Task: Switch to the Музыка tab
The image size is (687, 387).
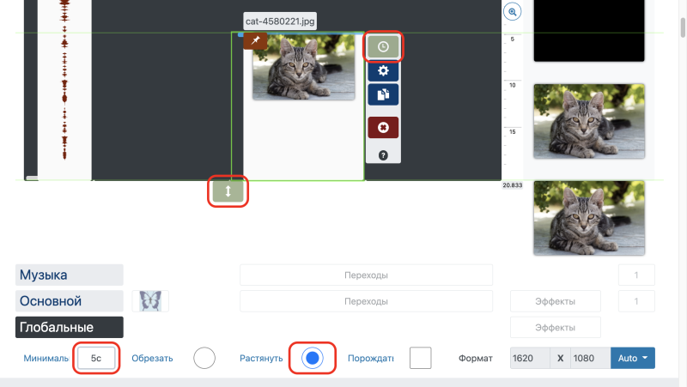Action: 70,275
